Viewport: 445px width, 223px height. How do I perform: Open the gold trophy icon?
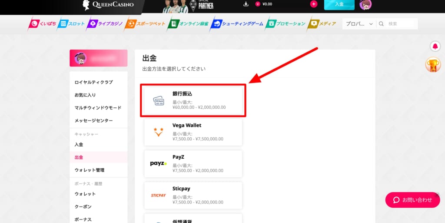click(433, 64)
